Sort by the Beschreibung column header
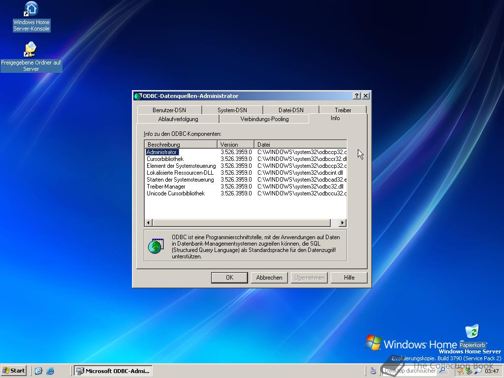Viewport: 504px width, 378px height. point(181,144)
